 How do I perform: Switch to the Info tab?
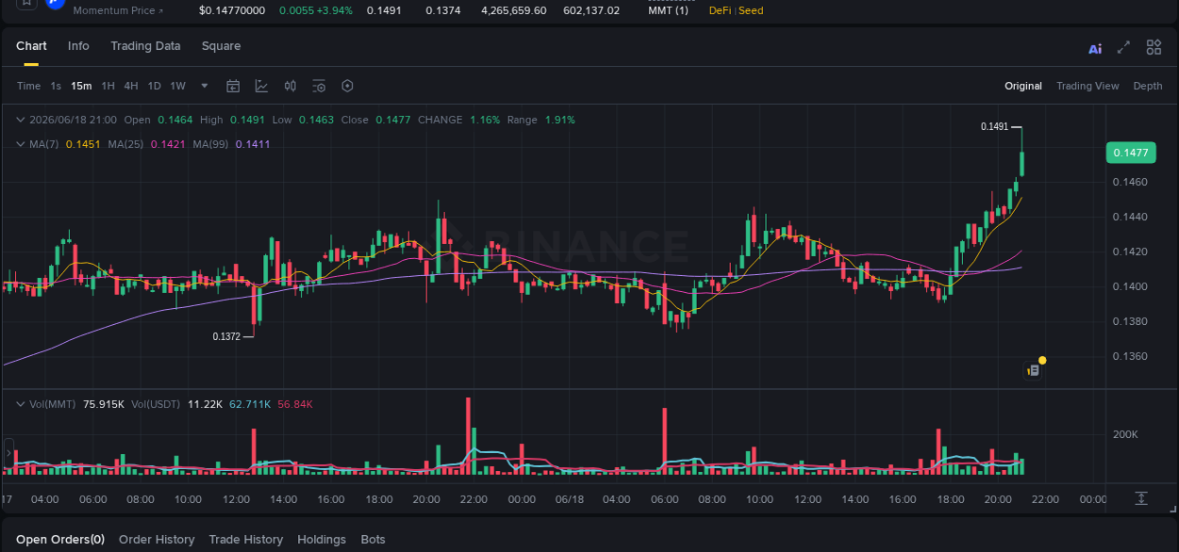pos(78,46)
